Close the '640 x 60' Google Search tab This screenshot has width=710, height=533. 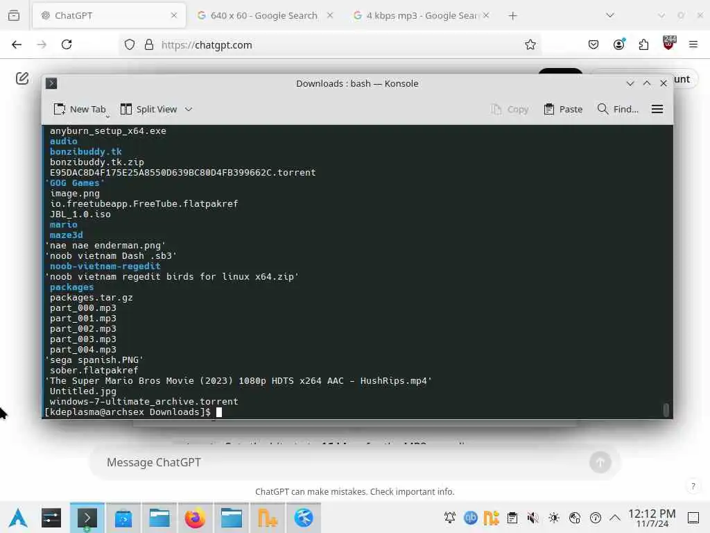pyautogui.click(x=330, y=15)
